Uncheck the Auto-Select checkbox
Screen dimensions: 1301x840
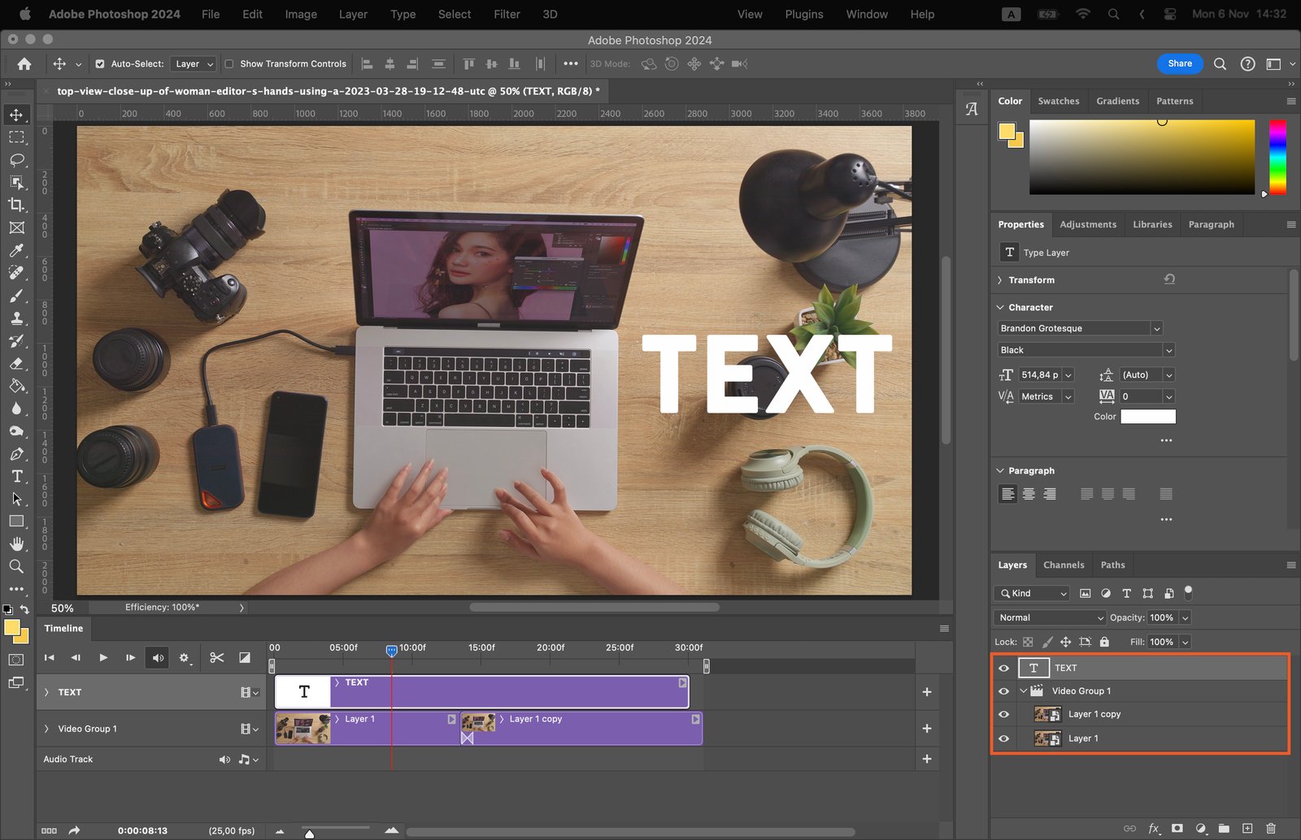(x=100, y=64)
